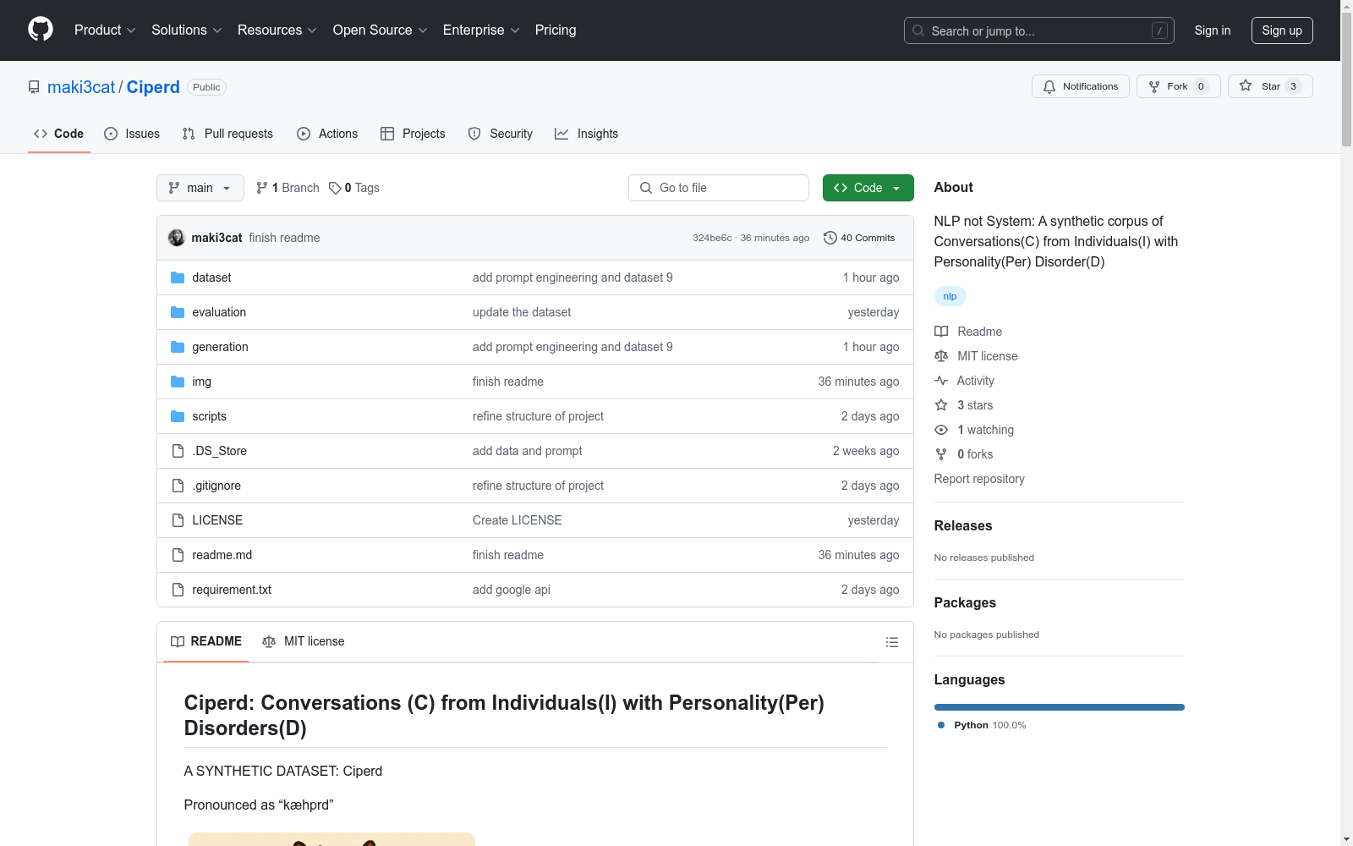This screenshot has width=1353, height=846.
Task: Click the scripts folder icon
Action: tap(178, 416)
